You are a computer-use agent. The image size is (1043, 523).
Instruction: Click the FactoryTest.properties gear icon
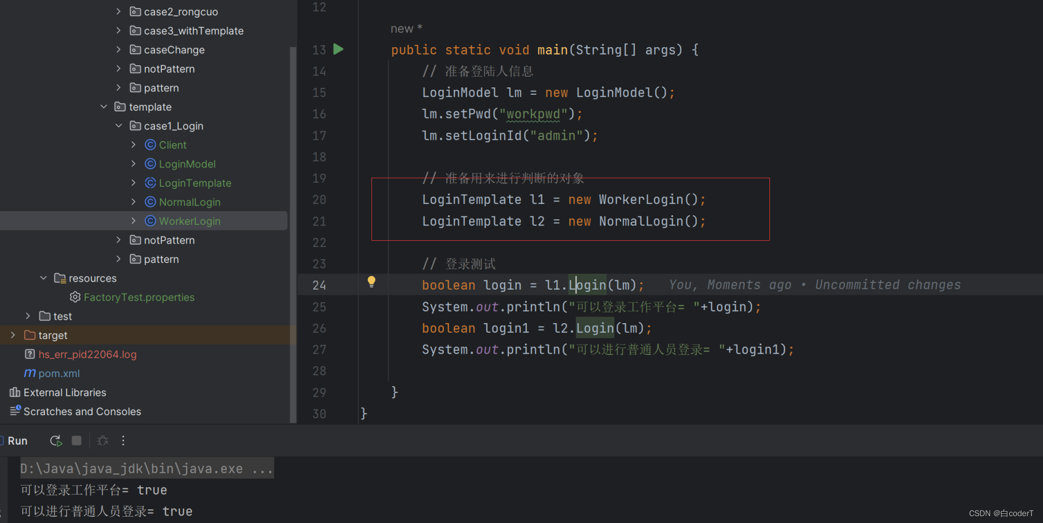click(75, 297)
